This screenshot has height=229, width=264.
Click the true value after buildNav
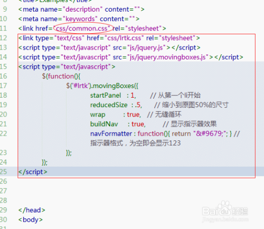point(138,124)
